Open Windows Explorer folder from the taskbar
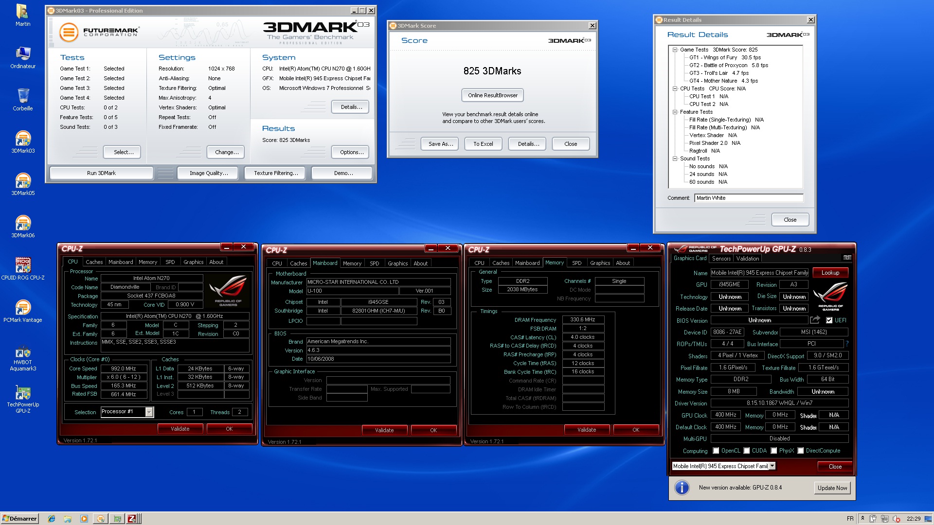934x525 pixels. tap(68, 519)
